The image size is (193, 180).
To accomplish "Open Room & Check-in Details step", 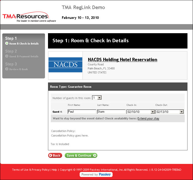I will (x=24, y=43).
